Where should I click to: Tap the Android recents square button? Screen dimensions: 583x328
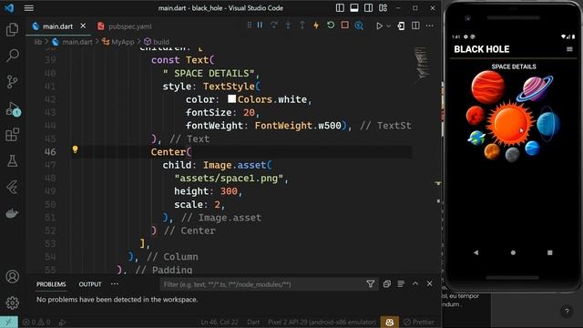[550, 252]
